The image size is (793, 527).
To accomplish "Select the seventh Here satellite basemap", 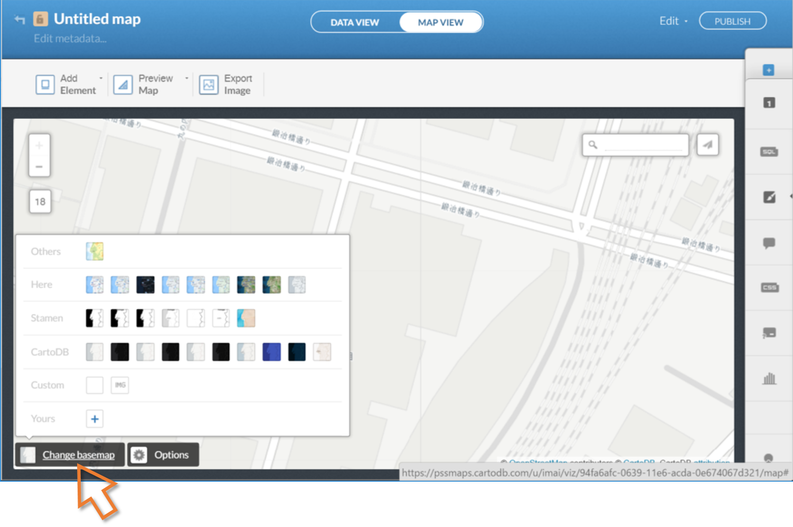I will pyautogui.click(x=246, y=285).
